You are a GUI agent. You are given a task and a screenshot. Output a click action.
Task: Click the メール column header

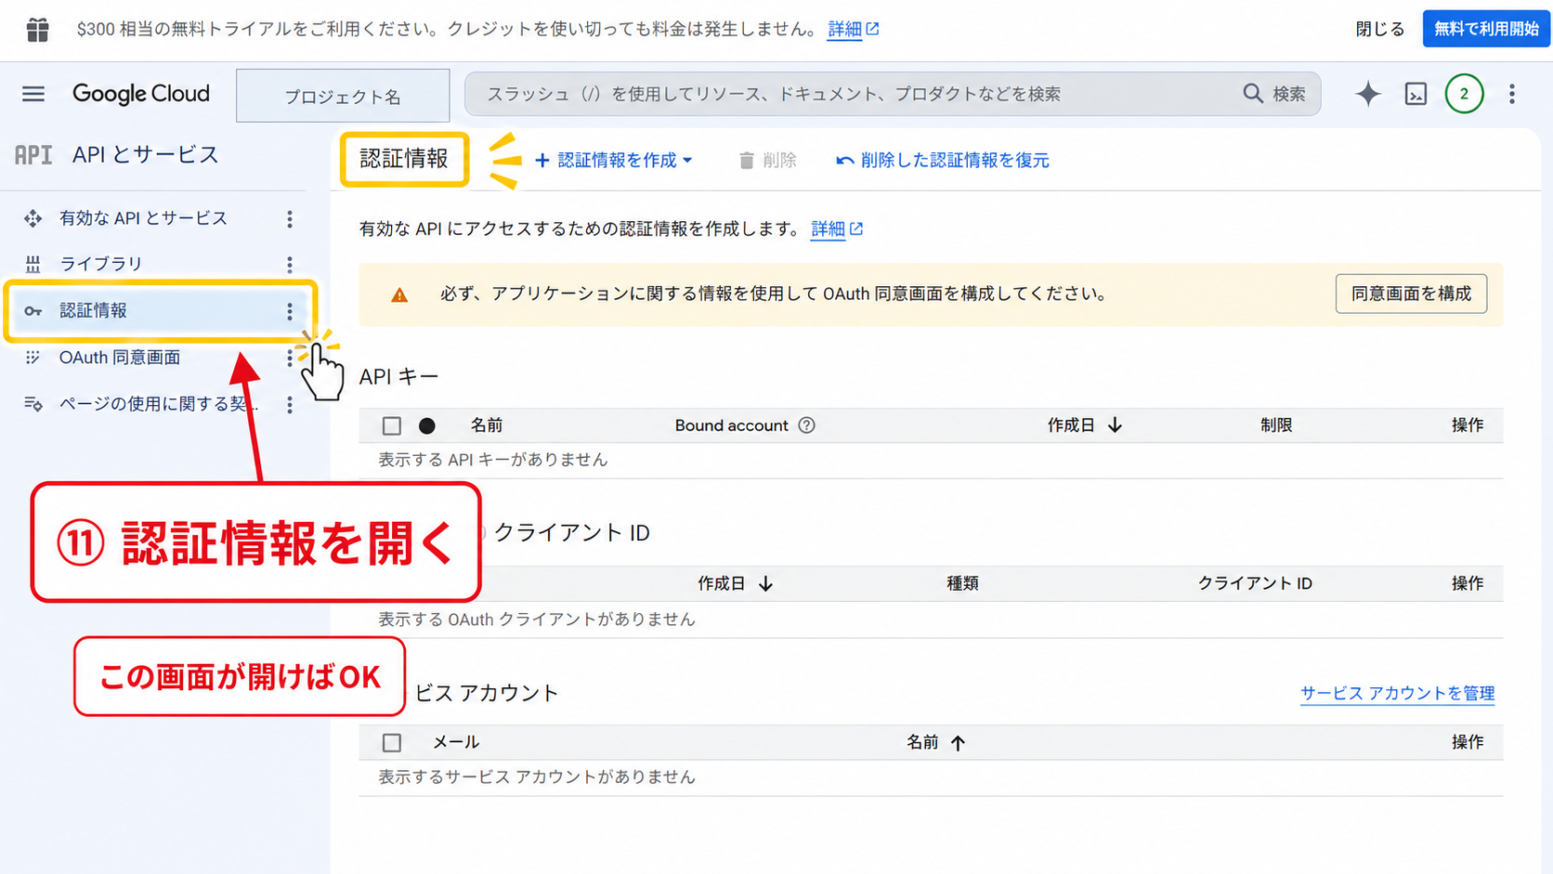tap(456, 743)
